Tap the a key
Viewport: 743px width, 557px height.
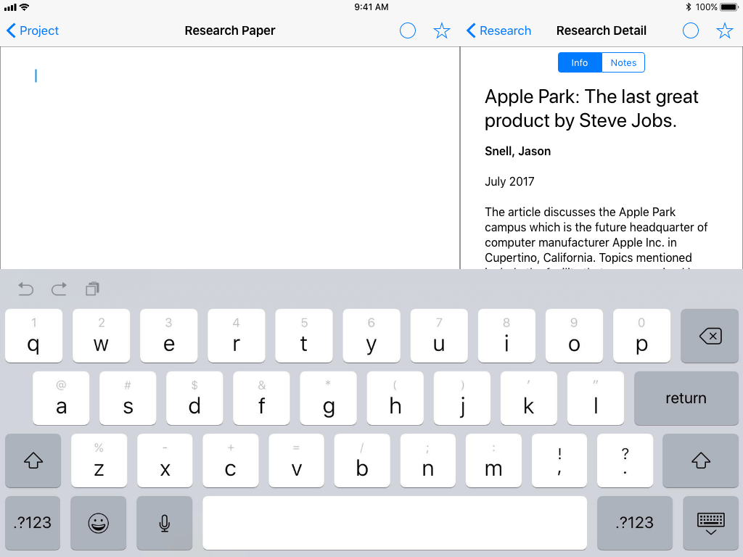(x=61, y=398)
